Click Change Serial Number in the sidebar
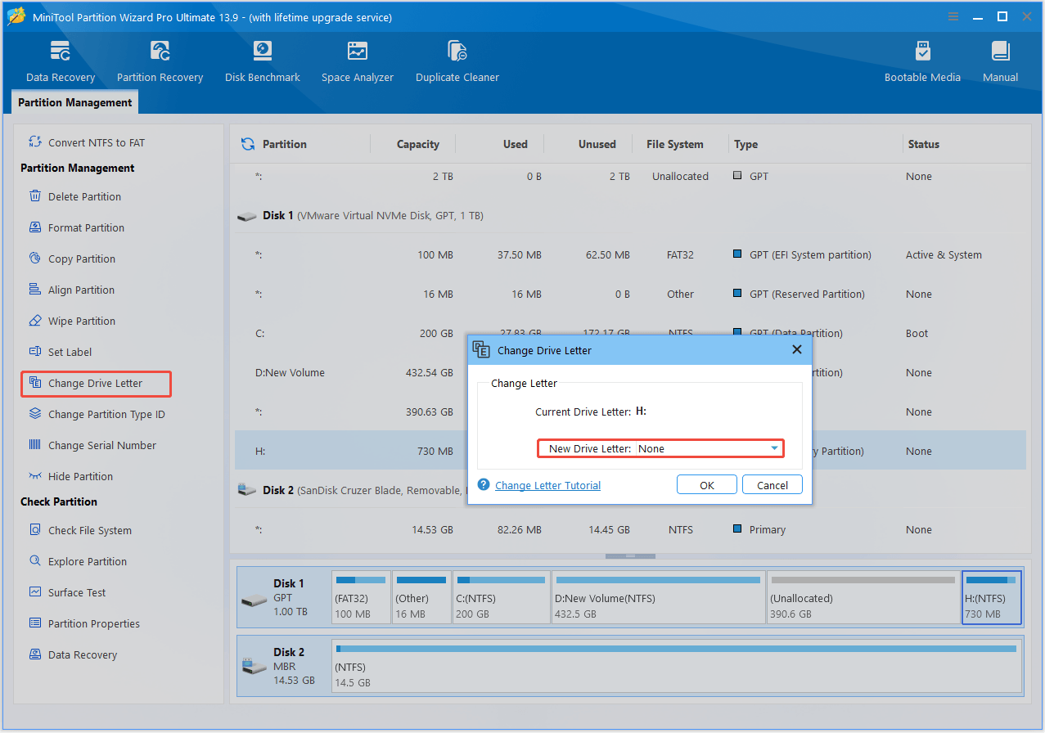The image size is (1045, 733). pyautogui.click(x=92, y=445)
